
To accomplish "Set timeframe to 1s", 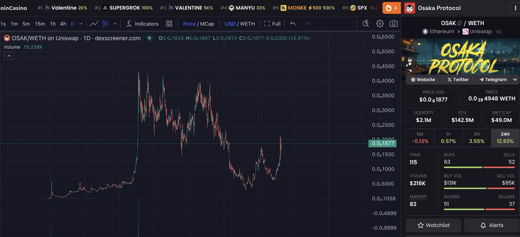I will [x=3, y=24].
